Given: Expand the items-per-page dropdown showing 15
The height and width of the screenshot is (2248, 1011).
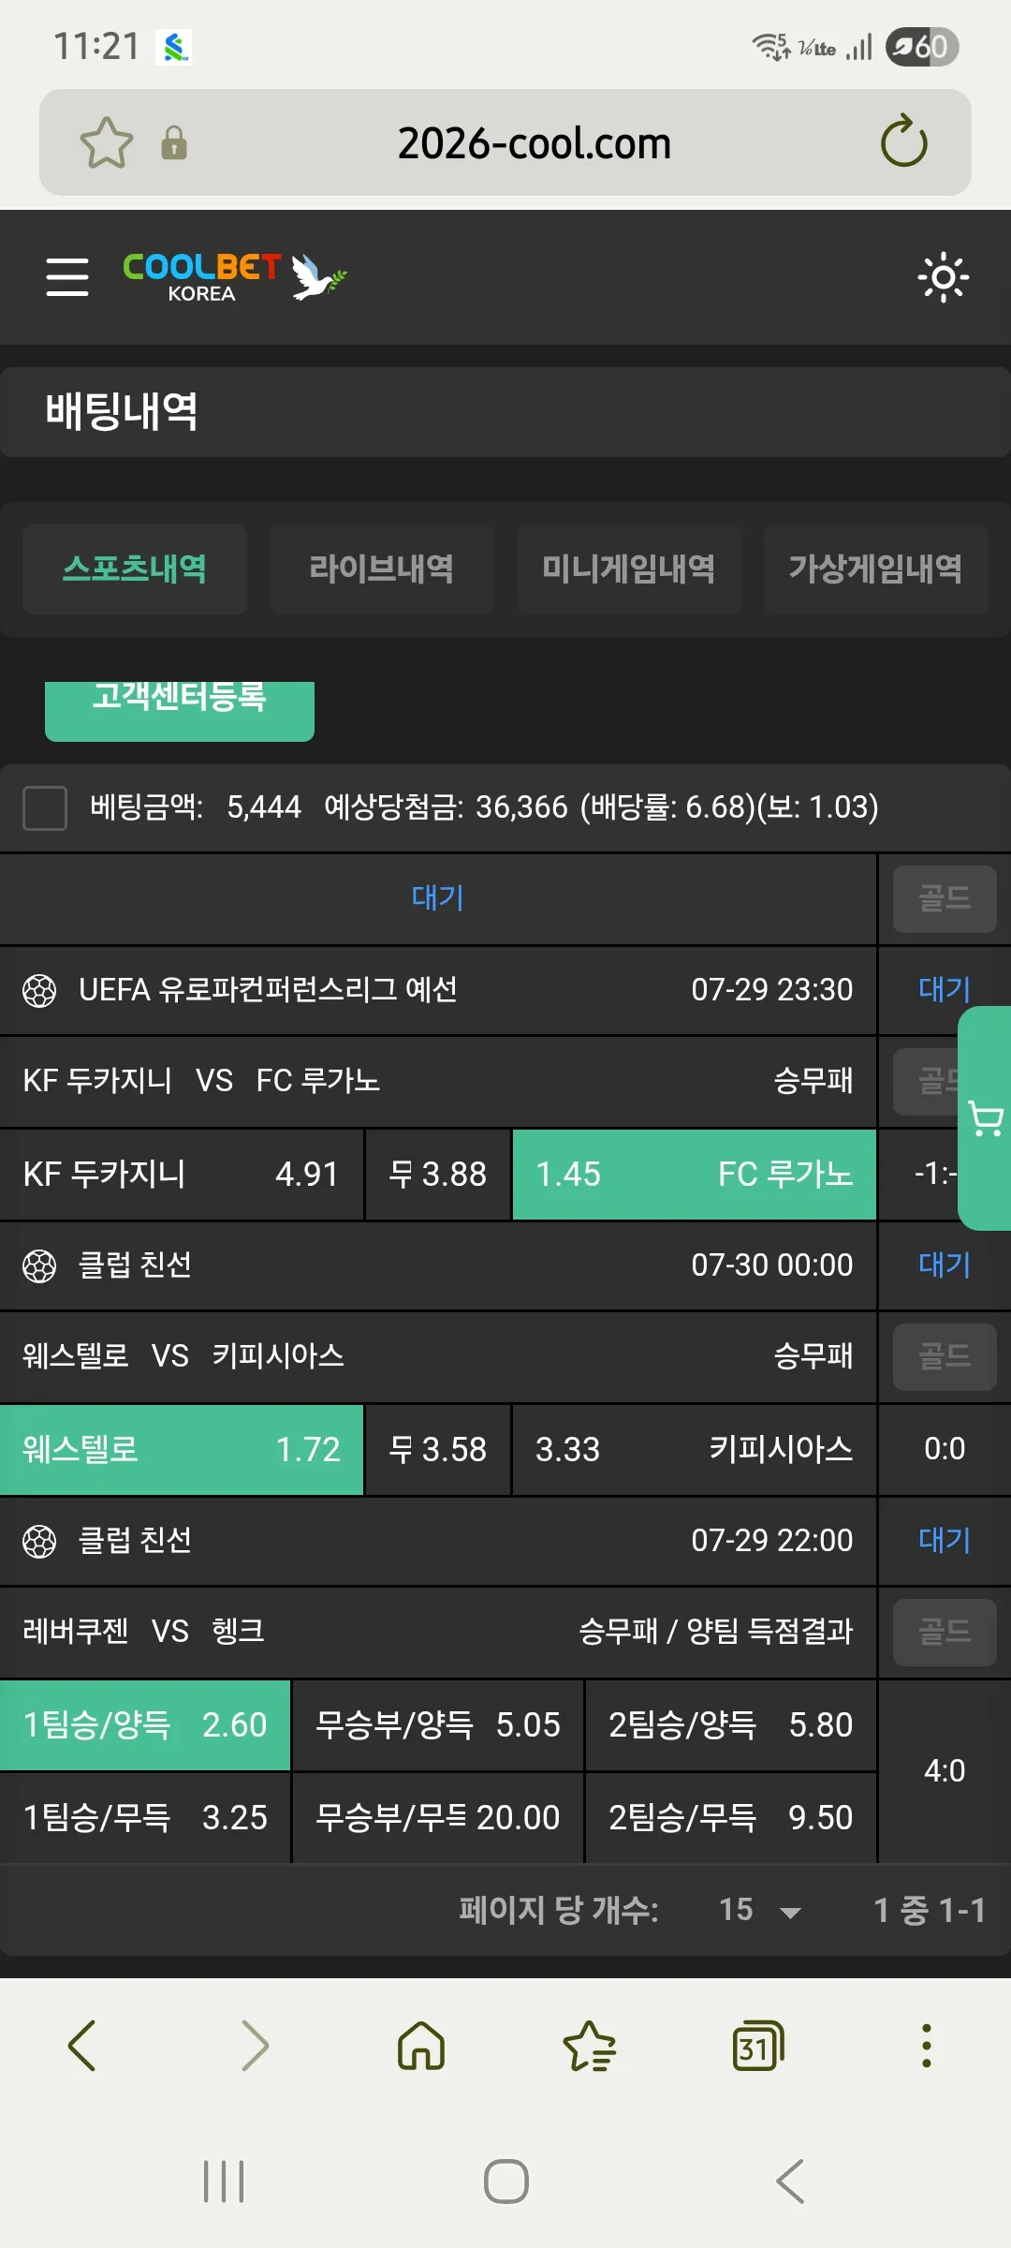Looking at the screenshot, I should [760, 1910].
